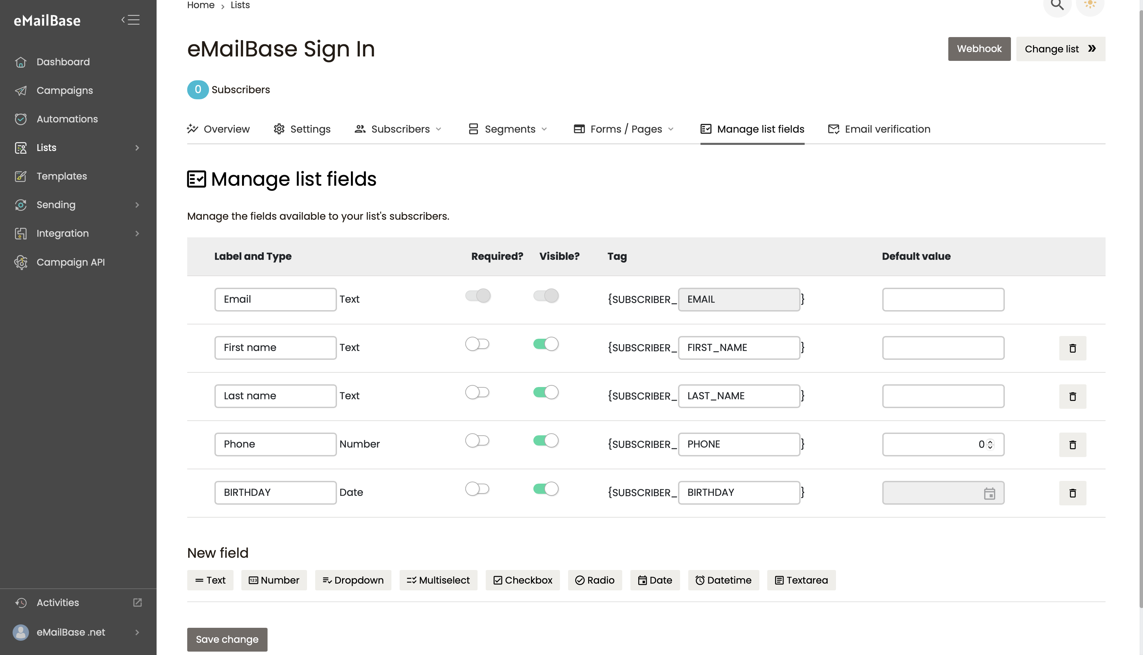Open search with magnifier icon
The width and height of the screenshot is (1143, 655).
pyautogui.click(x=1057, y=4)
